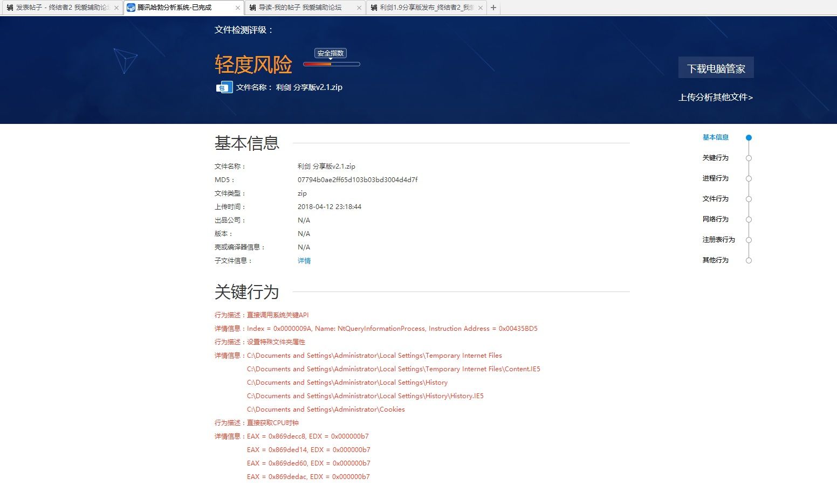
Task: Select the MD5 hash 07794b0ae2ff65d103b03bd3004d4d7f
Action: pos(358,180)
